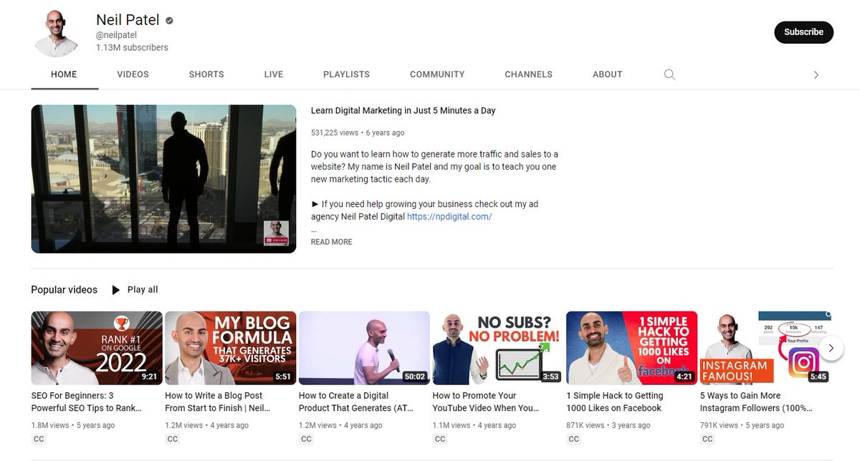Click CC badge under SEO For Beginners video
Image resolution: width=860 pixels, height=461 pixels.
(39, 439)
